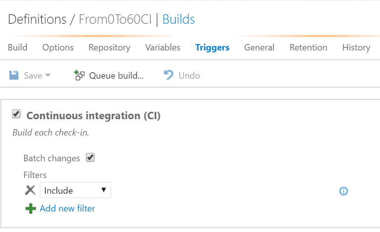Open the Builds link in header
The height and width of the screenshot is (232, 380).
[179, 19]
